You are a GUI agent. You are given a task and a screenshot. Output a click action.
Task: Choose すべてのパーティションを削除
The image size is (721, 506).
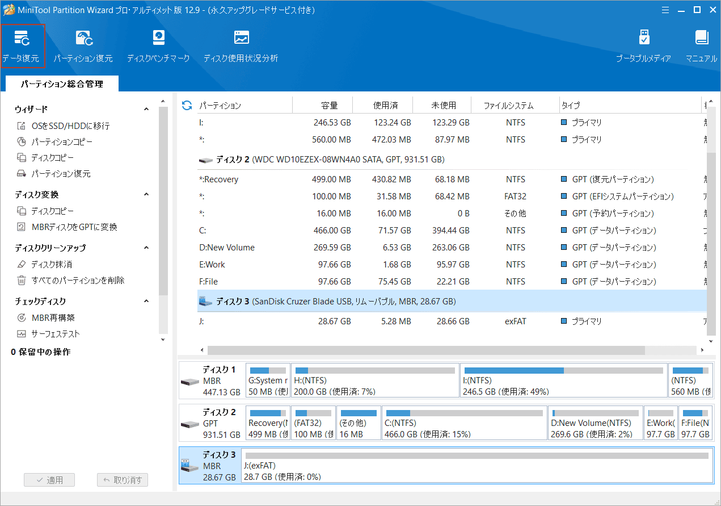point(70,281)
